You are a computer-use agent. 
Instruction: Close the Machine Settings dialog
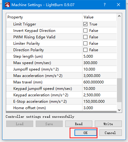click(118, 5)
